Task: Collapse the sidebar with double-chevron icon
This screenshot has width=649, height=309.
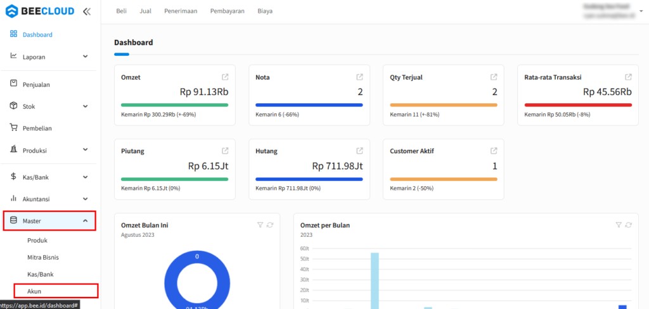Action: click(86, 11)
